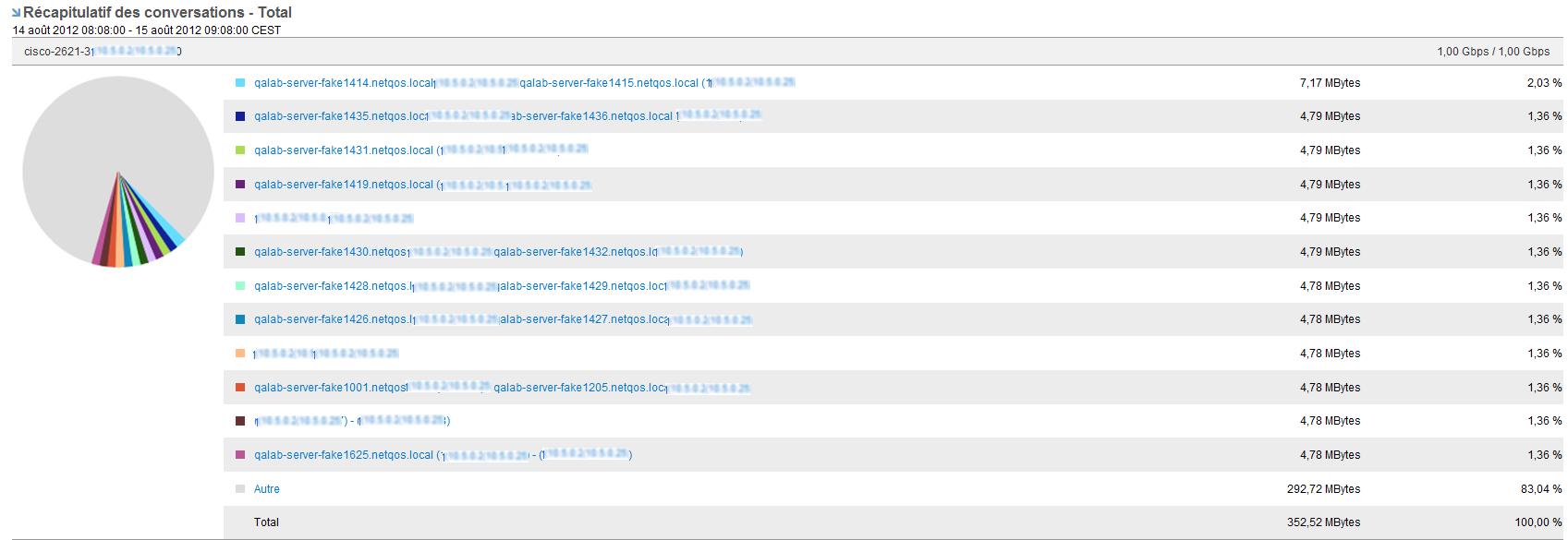This screenshot has height=540, width=1568.
Task: Click the Total row label
Action: (266, 522)
